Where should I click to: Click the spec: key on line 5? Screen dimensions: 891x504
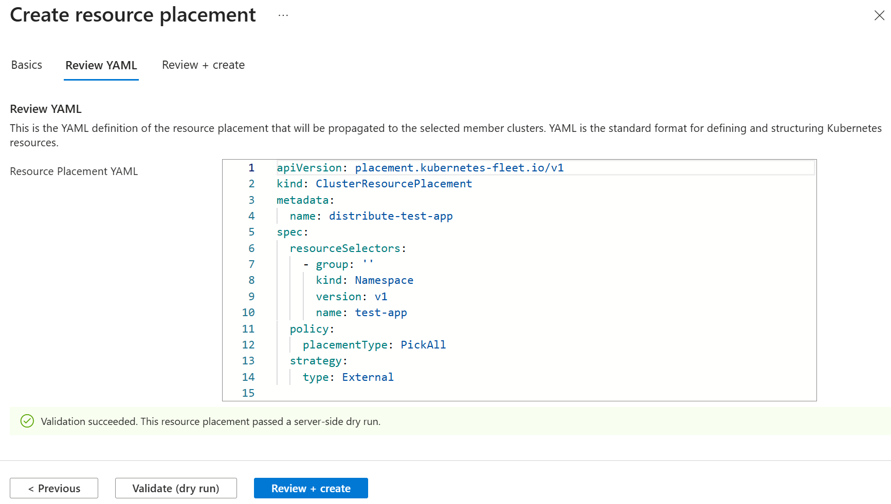click(x=293, y=232)
